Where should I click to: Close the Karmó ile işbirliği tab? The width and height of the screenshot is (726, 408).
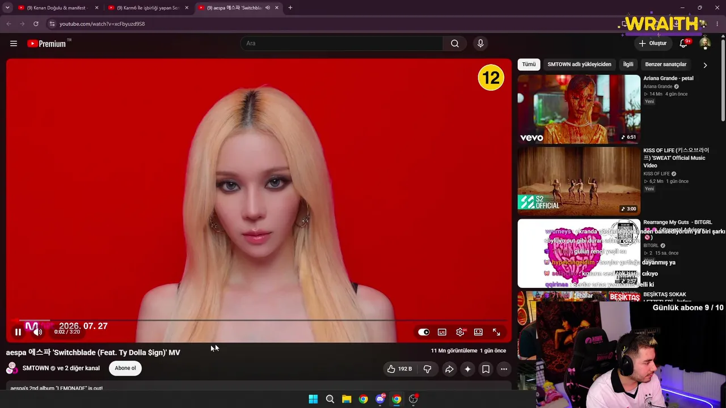point(186,8)
